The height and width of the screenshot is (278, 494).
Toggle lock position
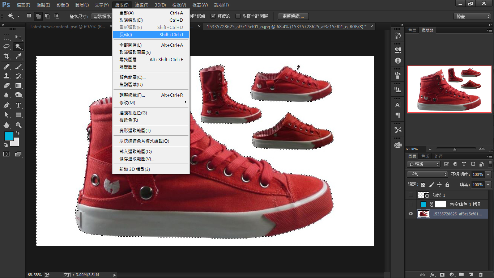pos(439,185)
